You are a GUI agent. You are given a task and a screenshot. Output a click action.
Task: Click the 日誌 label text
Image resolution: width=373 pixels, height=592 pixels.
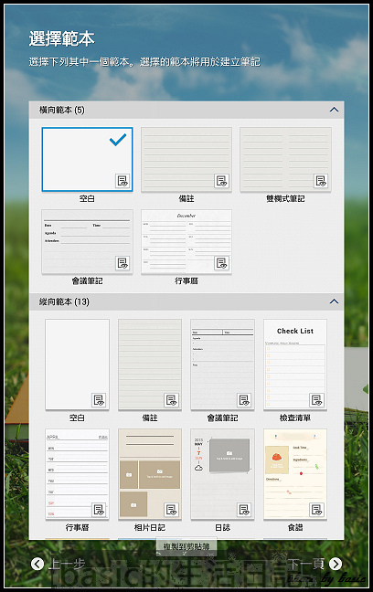[222, 527]
